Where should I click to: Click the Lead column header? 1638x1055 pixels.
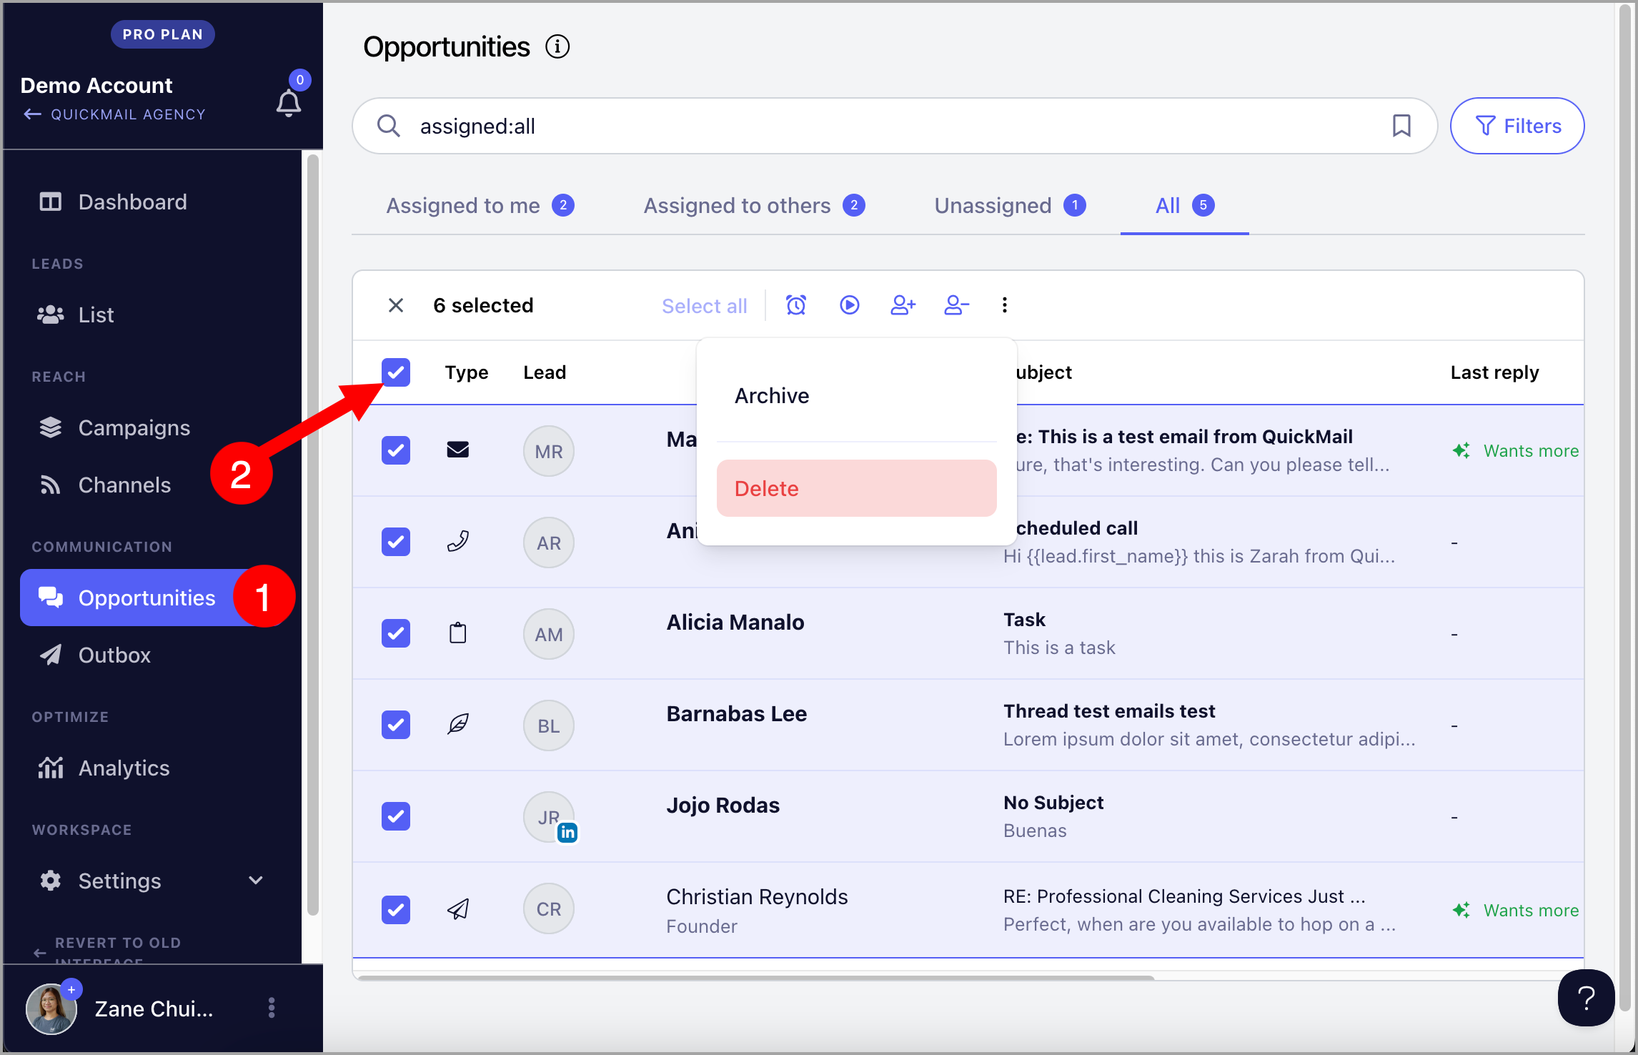545,372
